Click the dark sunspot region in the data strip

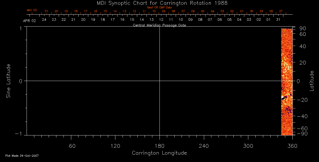[284, 98]
